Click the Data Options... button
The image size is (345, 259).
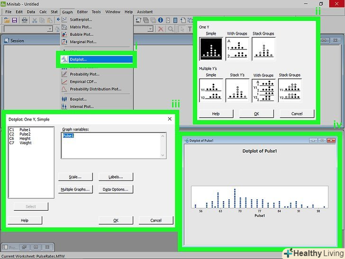click(x=116, y=189)
